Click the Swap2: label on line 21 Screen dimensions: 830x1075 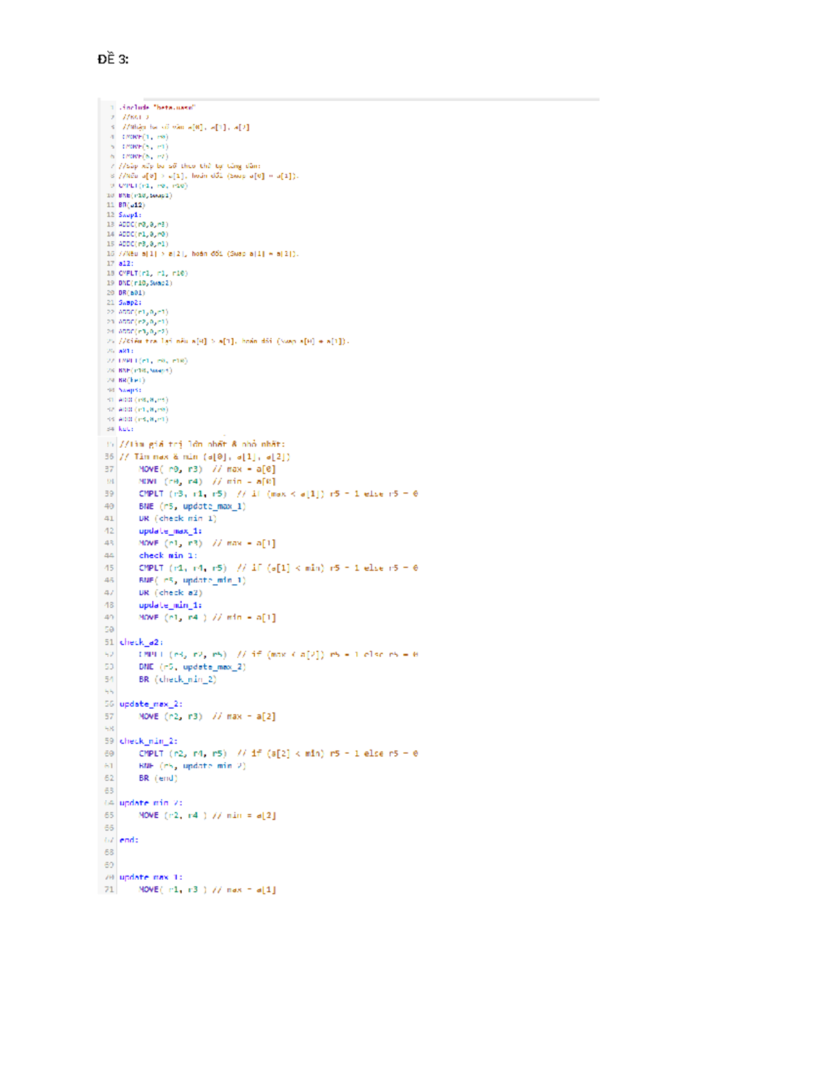click(129, 302)
